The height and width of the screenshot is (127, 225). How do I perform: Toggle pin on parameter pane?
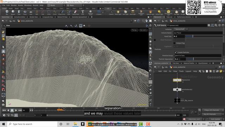[220, 21]
